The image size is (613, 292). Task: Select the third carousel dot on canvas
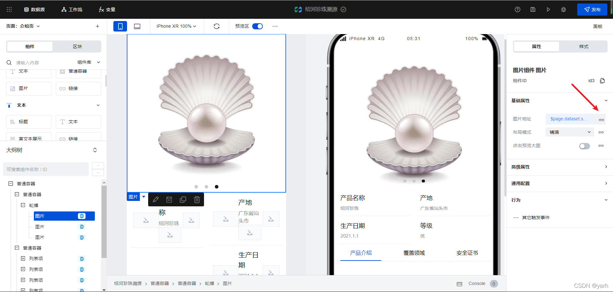pos(216,187)
